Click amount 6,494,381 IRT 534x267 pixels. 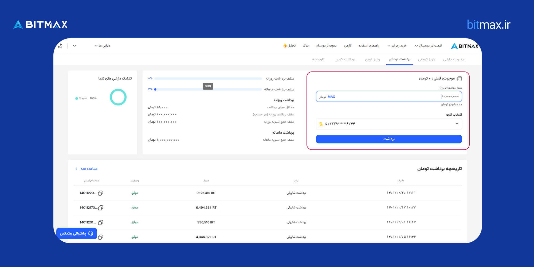[x=206, y=208]
